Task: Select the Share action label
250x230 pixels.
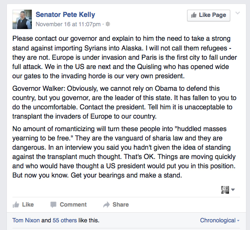Action: click(x=121, y=205)
